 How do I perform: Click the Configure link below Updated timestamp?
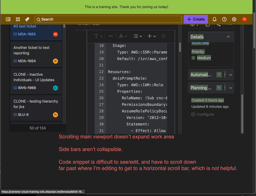(x=202, y=114)
